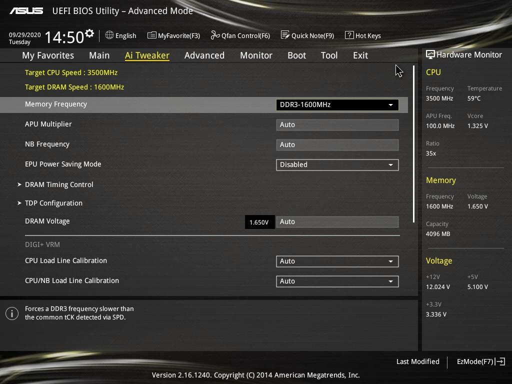The image size is (512, 384).
Task: Click the DIGI+ VRM section heading
Action: pos(42,244)
